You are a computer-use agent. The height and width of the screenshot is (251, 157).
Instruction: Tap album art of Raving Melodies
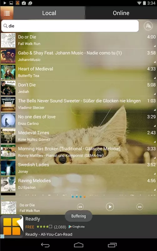click(8, 184)
